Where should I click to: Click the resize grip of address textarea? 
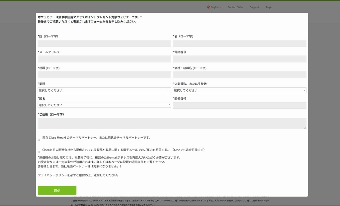305,128
